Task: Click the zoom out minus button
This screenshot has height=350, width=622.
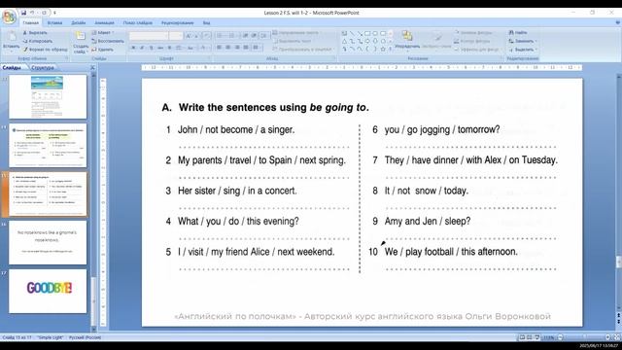Action: [x=561, y=337]
